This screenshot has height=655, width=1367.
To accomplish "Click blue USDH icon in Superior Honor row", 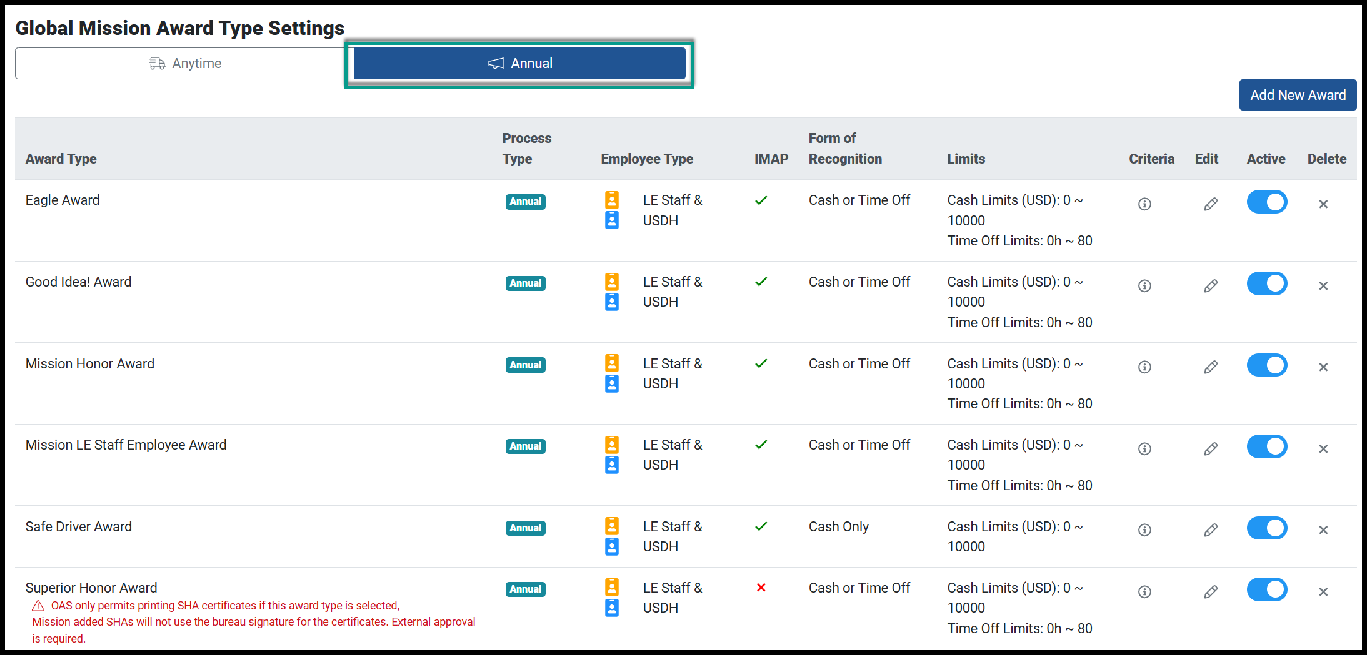I will (612, 608).
